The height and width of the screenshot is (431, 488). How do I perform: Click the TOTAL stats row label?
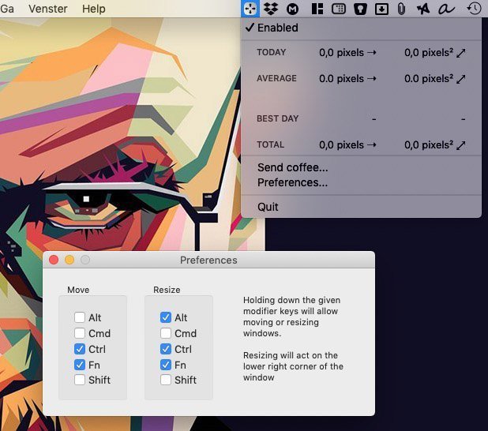271,144
